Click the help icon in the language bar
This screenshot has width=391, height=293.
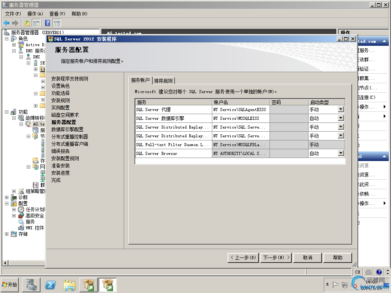(x=379, y=272)
